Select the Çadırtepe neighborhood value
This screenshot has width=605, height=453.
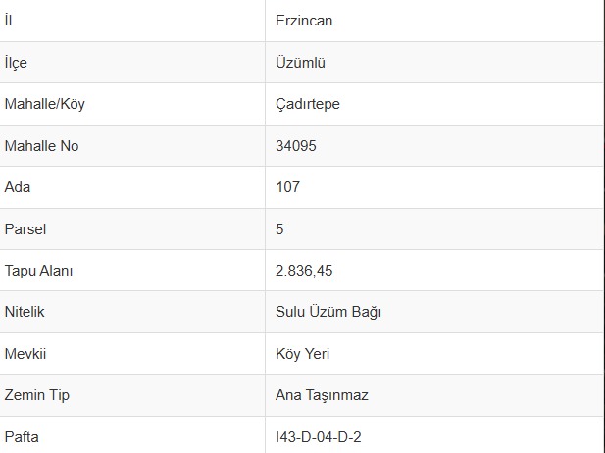tap(308, 104)
